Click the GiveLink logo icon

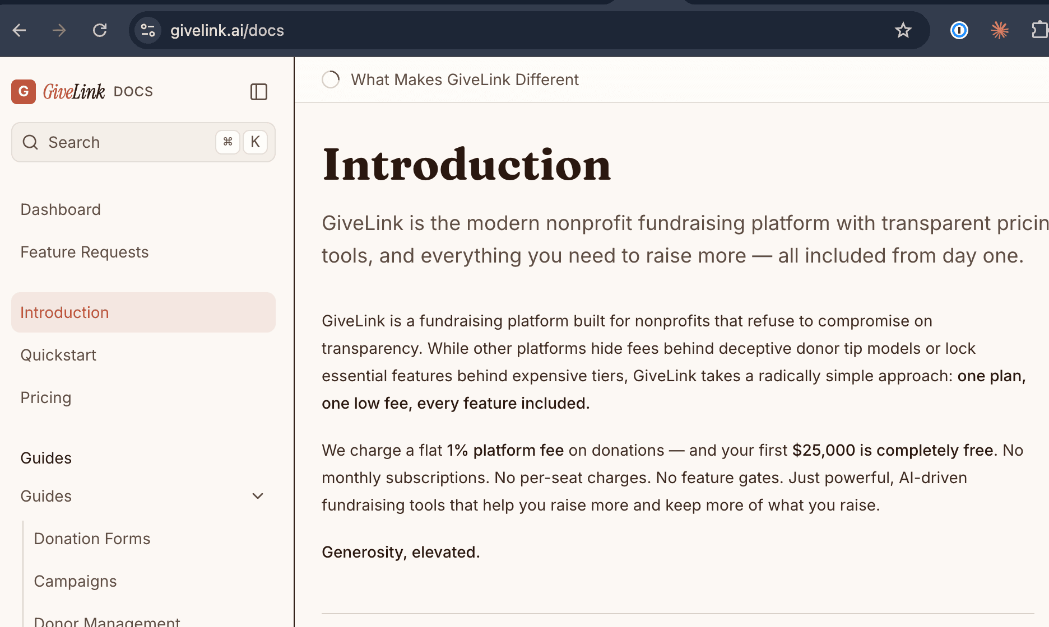tap(23, 91)
